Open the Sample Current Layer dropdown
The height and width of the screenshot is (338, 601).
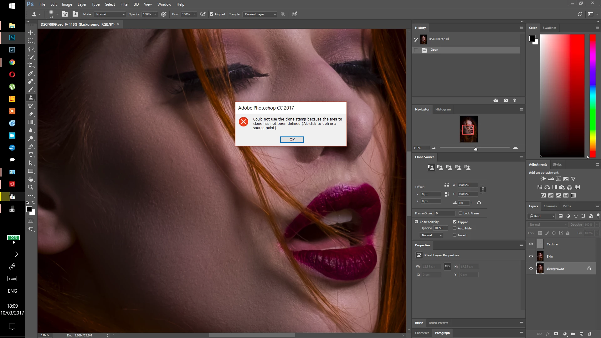point(260,14)
